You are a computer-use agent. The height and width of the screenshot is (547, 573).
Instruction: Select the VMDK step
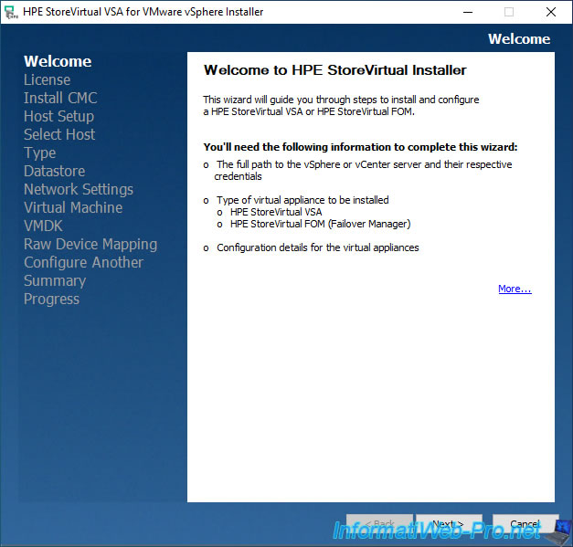click(43, 226)
